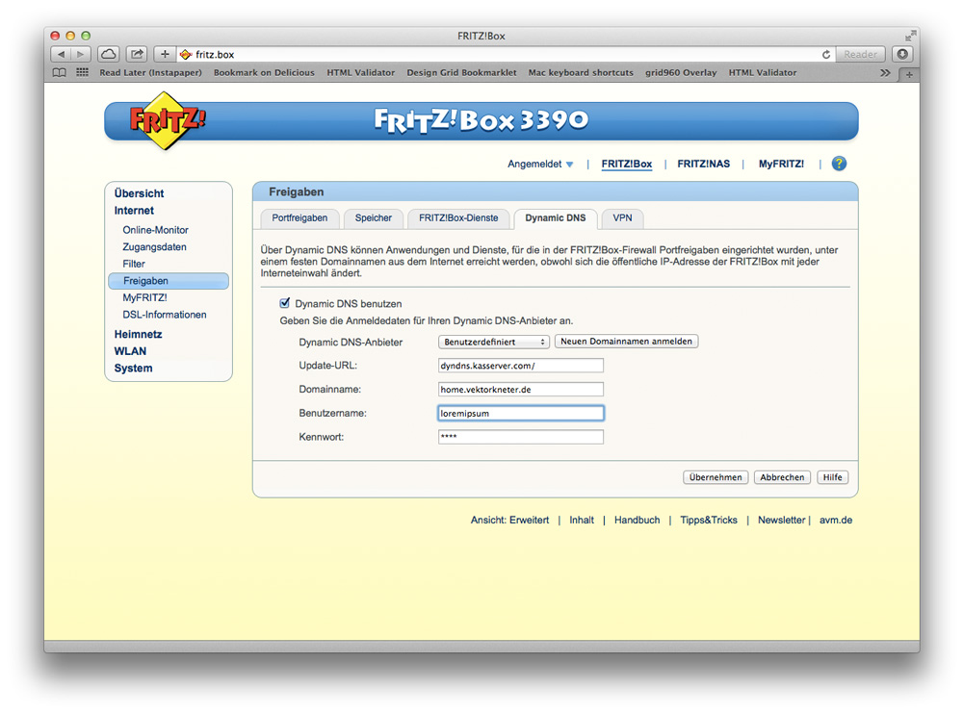Viewport: 963px width, 713px height.
Task: Open the FRITZ!NAS top navigation link
Action: (x=703, y=164)
